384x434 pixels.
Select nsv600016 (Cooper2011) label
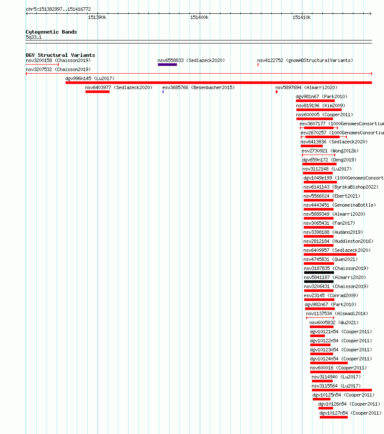point(339,368)
